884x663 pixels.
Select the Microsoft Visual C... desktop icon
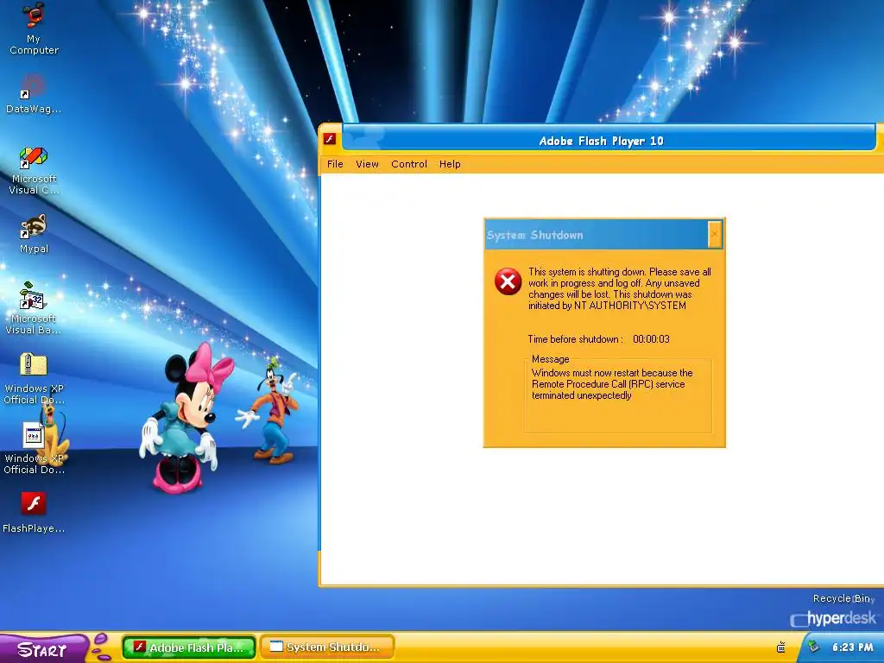(34, 170)
